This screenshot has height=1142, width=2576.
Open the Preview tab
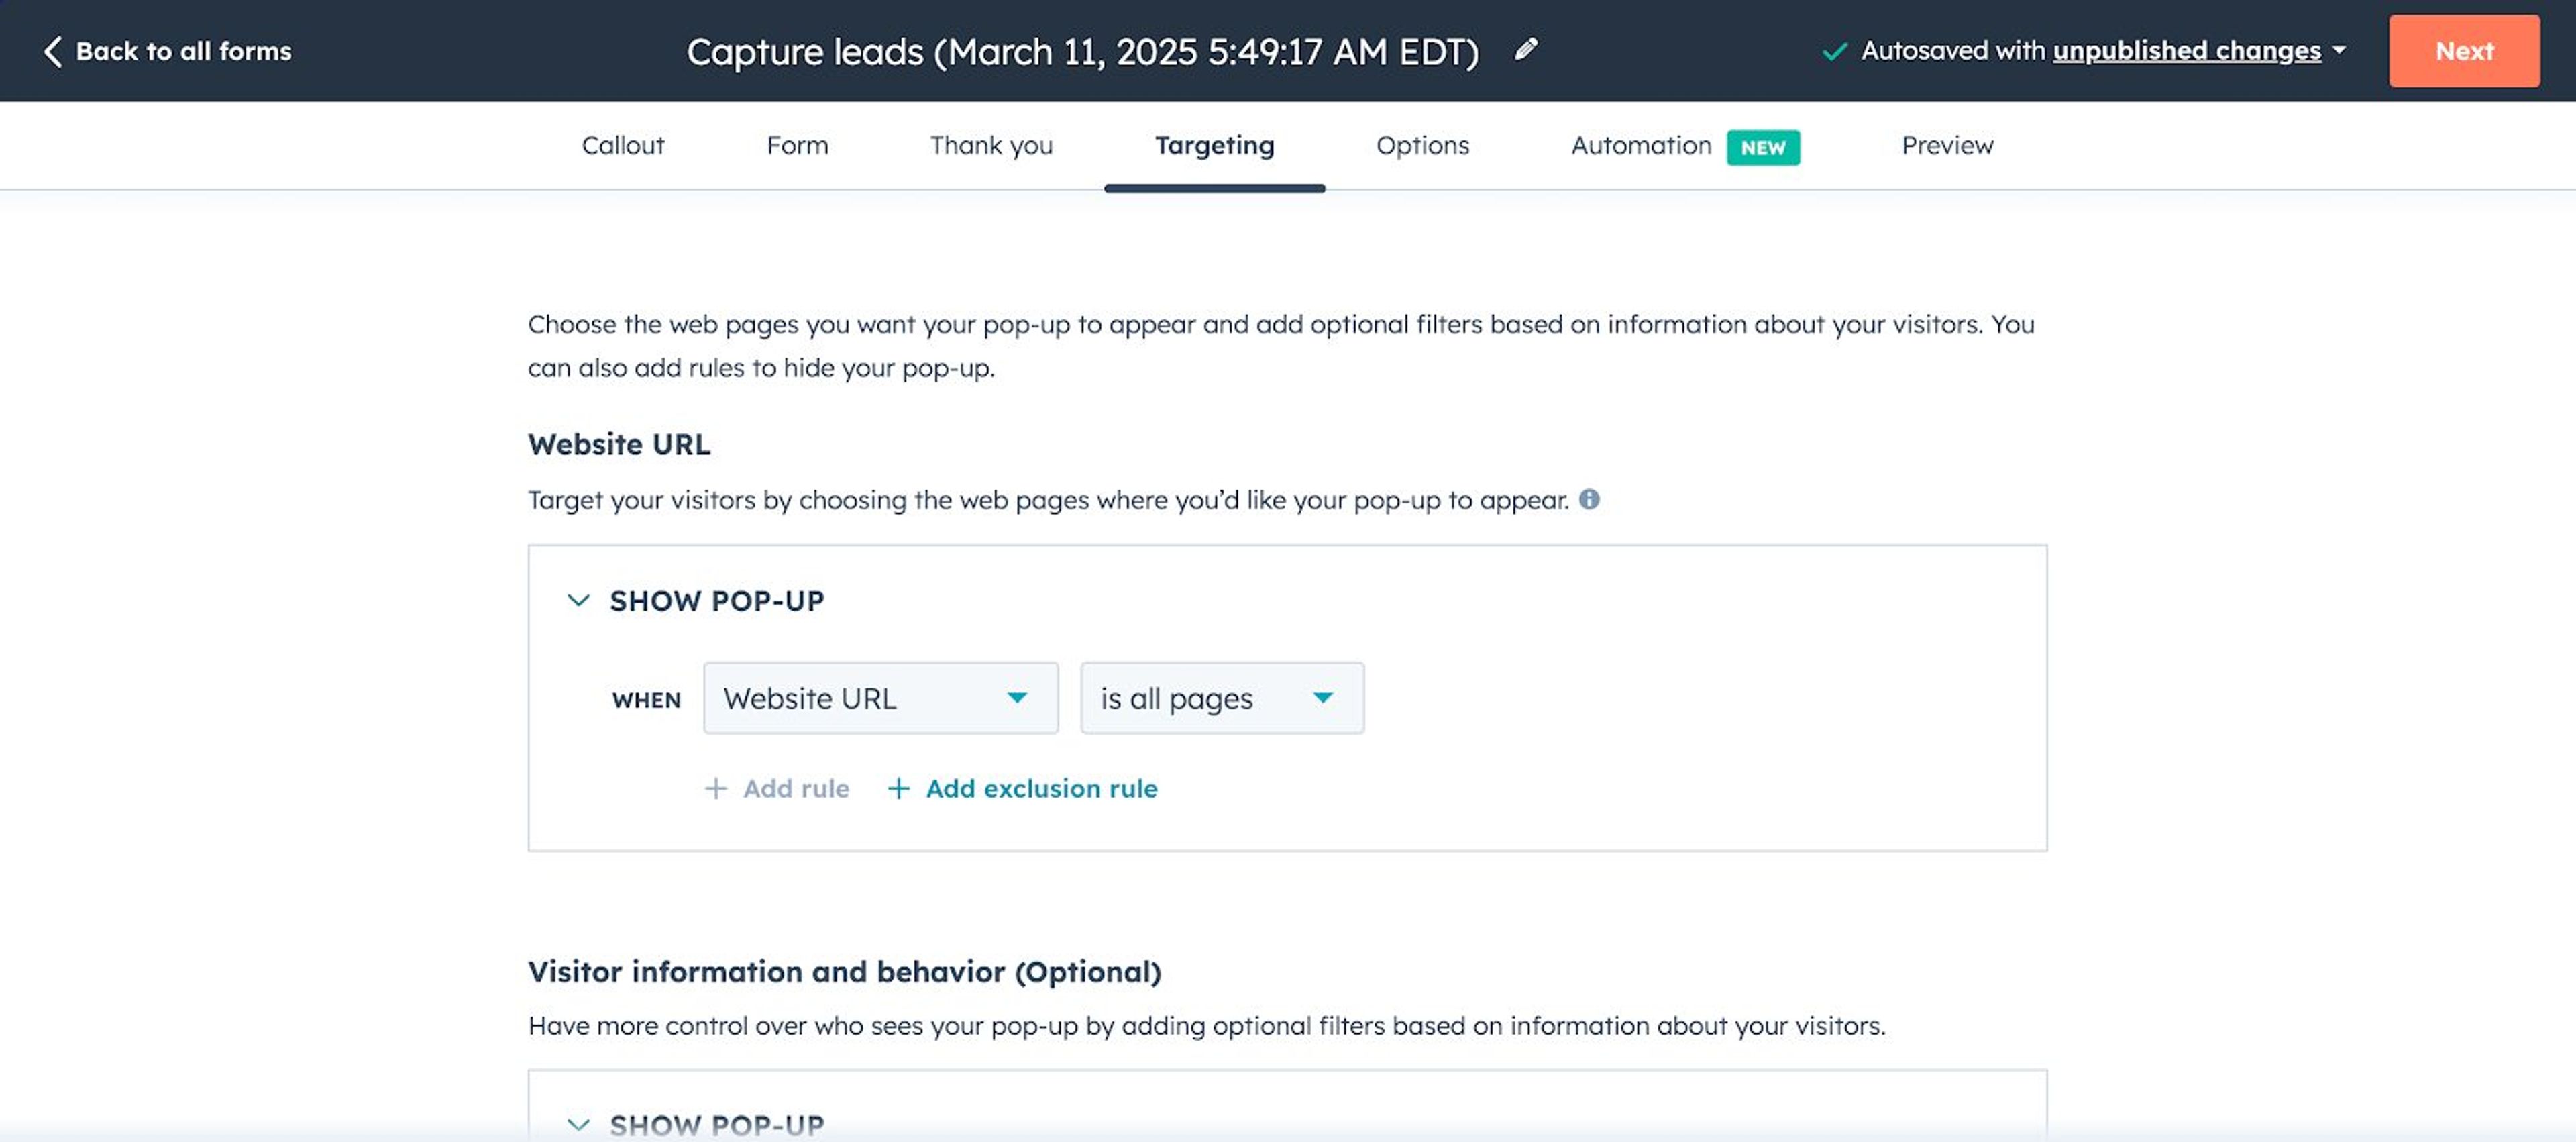point(1946,145)
